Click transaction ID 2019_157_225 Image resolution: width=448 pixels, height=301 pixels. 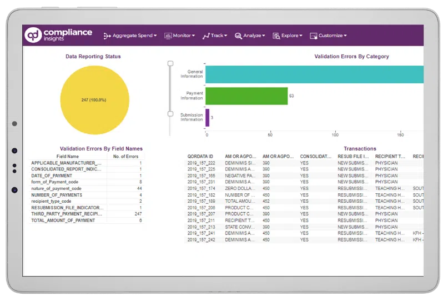point(201,169)
